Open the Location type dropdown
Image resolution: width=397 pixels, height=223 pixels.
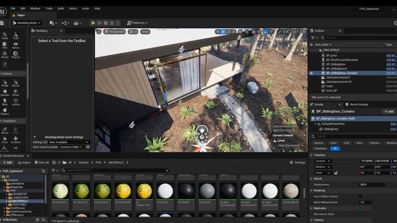pos(323,161)
